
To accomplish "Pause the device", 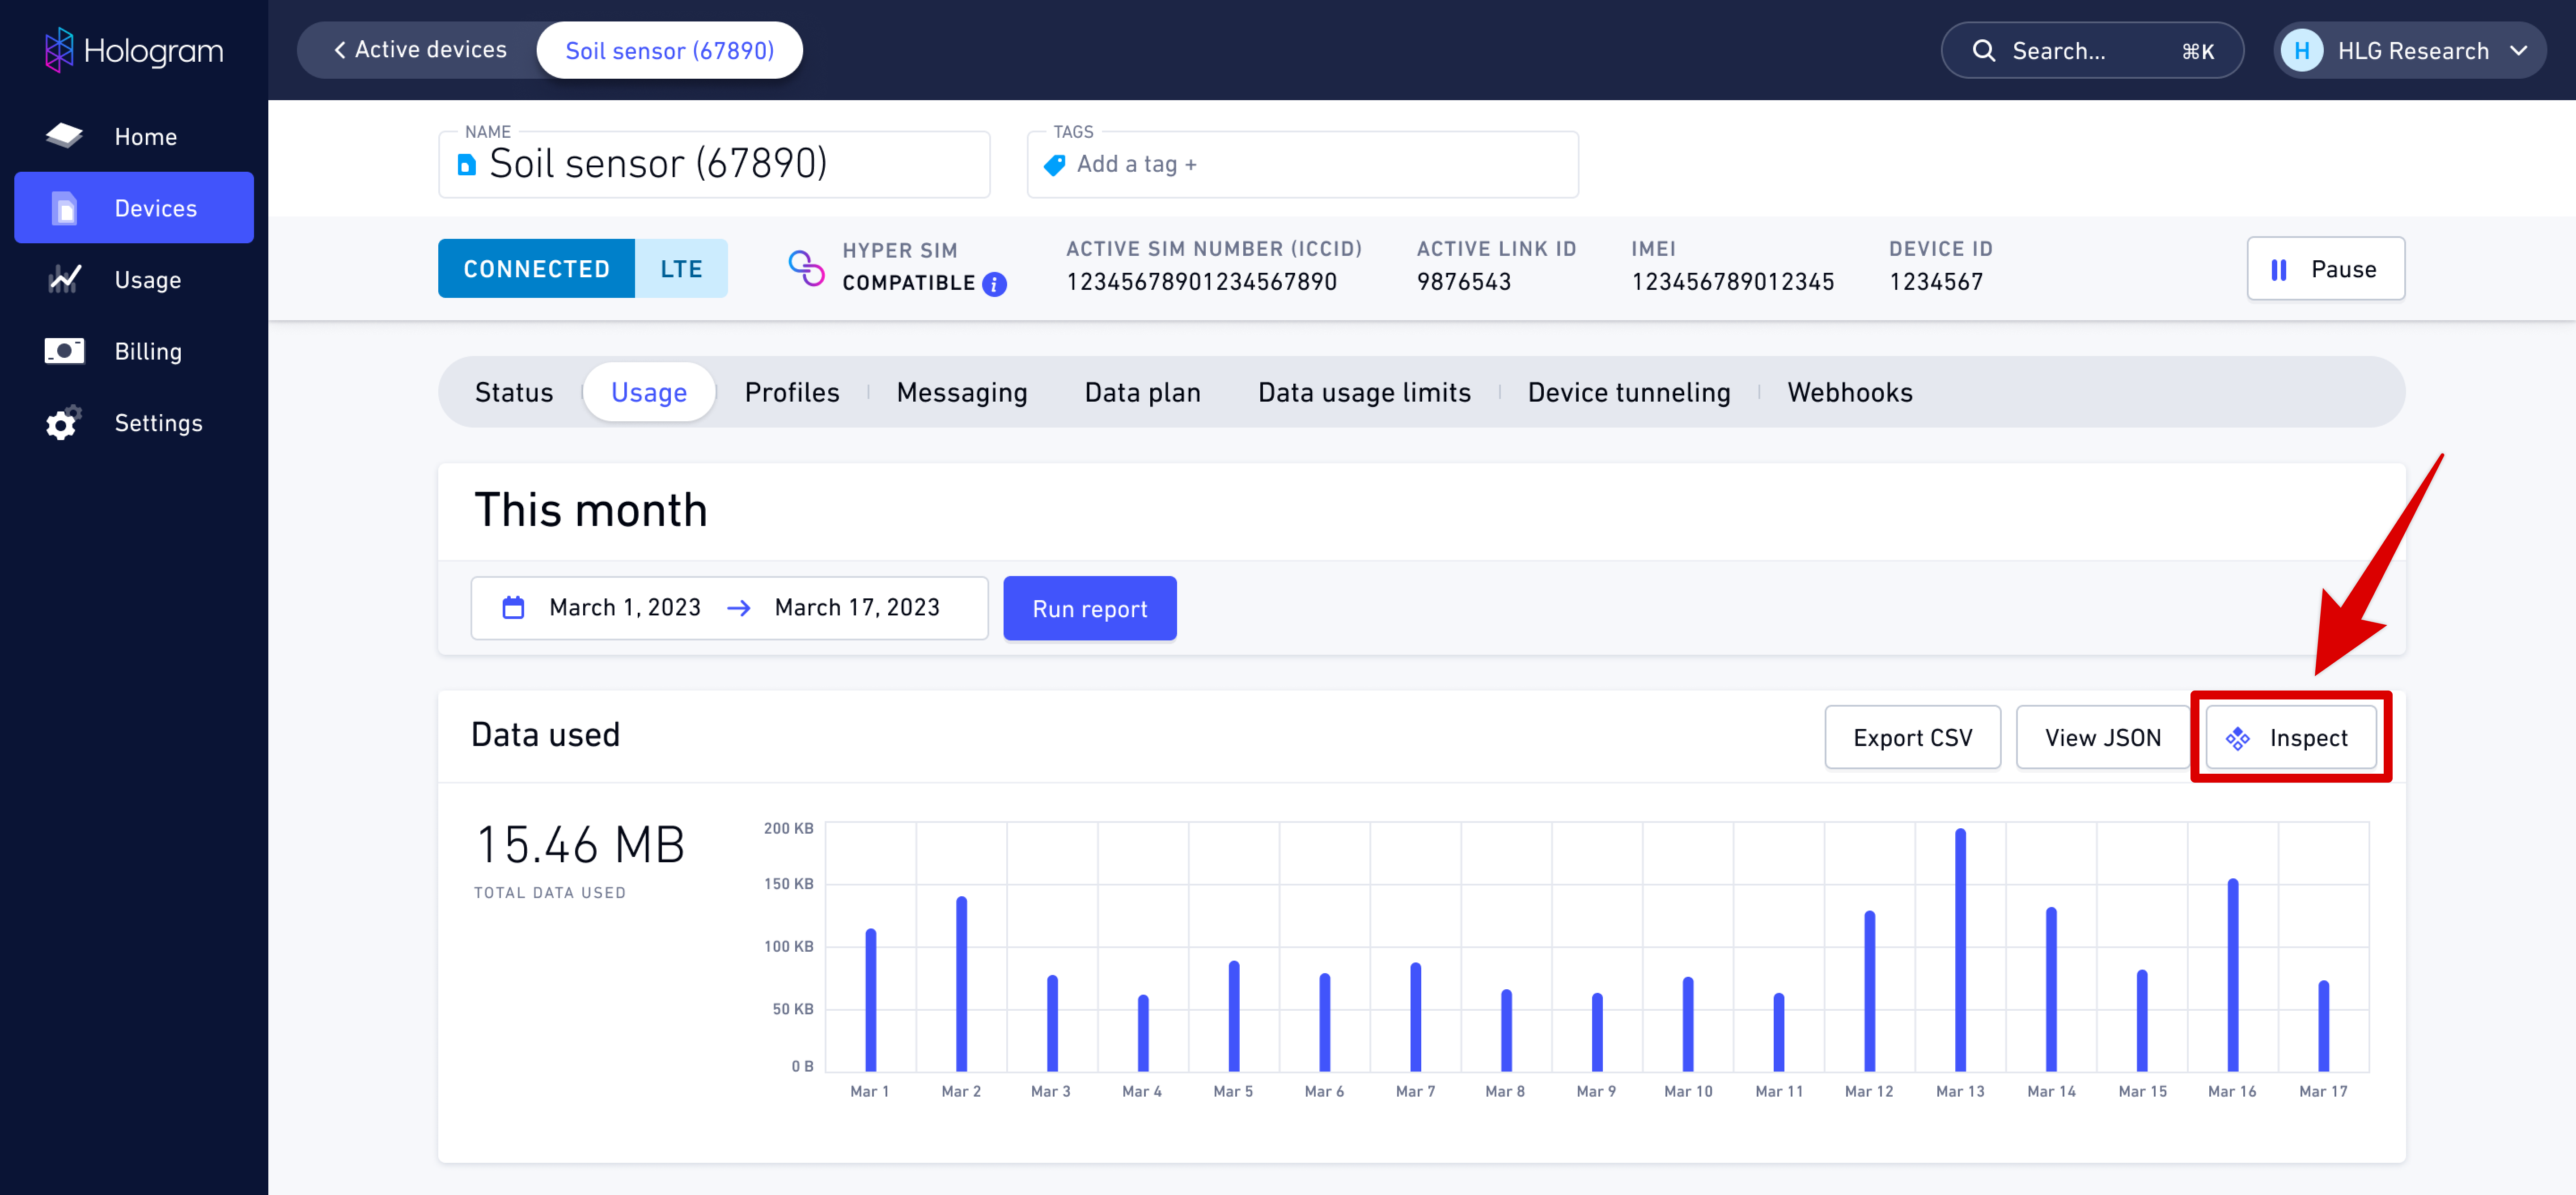I will coord(2325,268).
